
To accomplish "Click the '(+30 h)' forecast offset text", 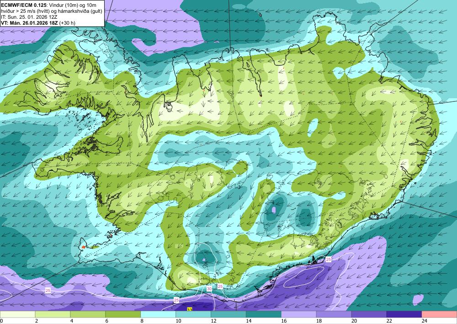I will (x=67, y=23).
